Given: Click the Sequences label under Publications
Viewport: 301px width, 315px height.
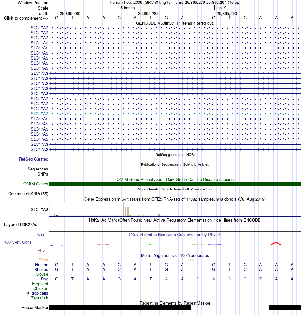Looking at the screenshot, I should click(38, 169).
